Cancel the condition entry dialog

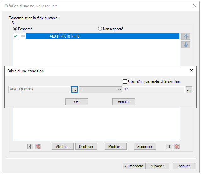124,102
